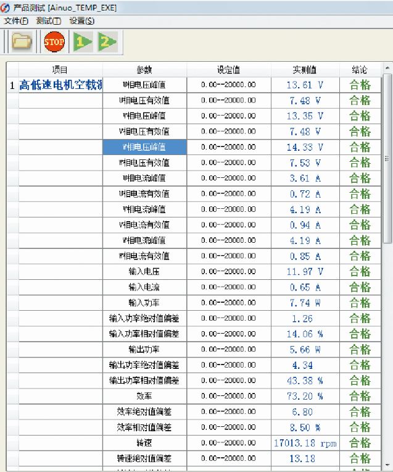This screenshot has height=472, width=393.
Task: Click the scrollbar up arrow
Action: point(387,69)
